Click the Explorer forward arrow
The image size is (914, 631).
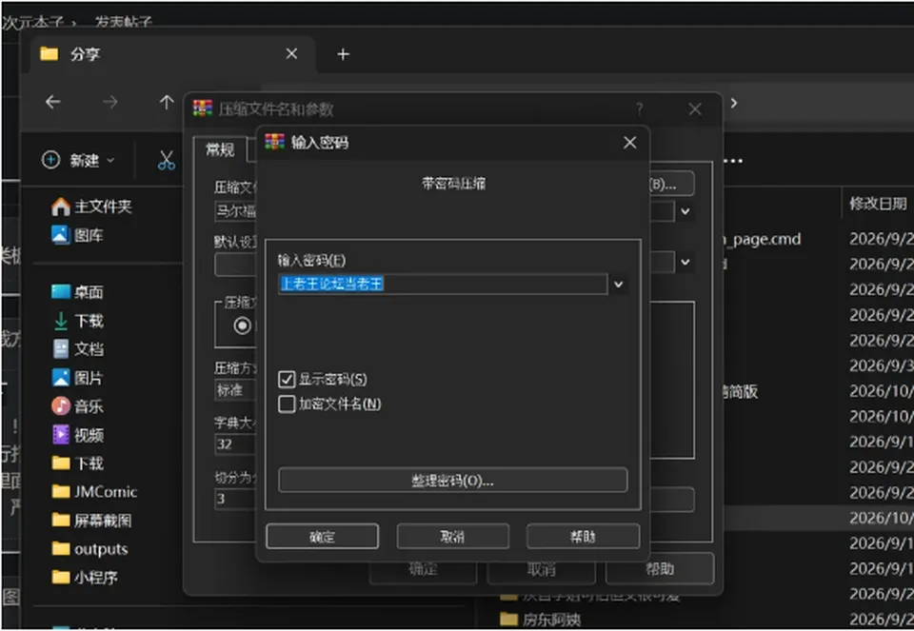[x=109, y=102]
